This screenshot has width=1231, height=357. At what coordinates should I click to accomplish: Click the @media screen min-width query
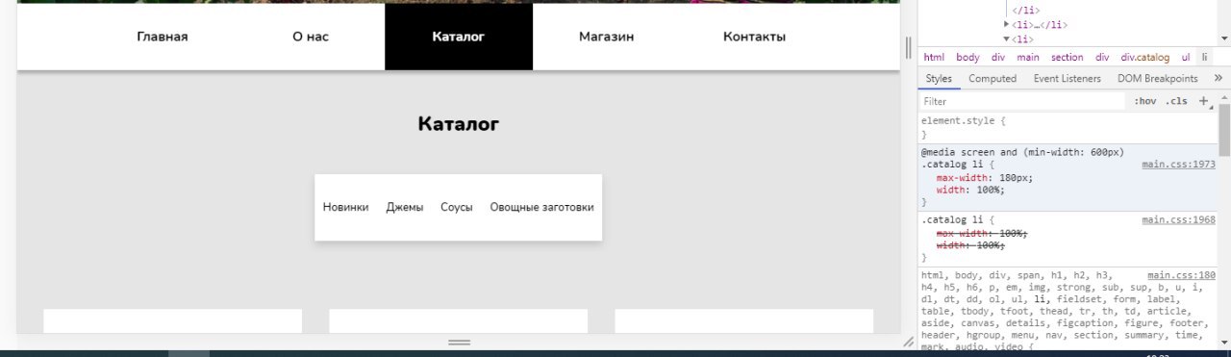(1022, 152)
